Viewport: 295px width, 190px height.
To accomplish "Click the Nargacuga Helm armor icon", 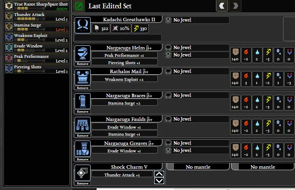I will click(83, 54).
